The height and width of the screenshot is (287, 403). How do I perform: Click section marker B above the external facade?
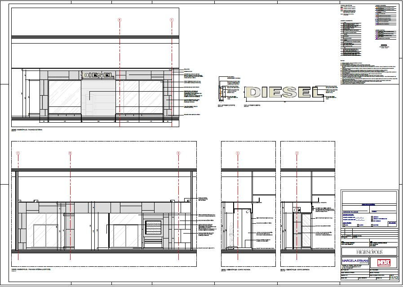(120, 20)
